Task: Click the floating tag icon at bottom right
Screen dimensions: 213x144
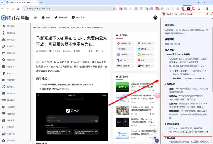Action: (x=155, y=131)
